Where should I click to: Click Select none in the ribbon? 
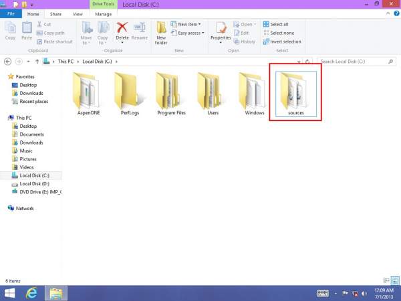[x=279, y=33]
